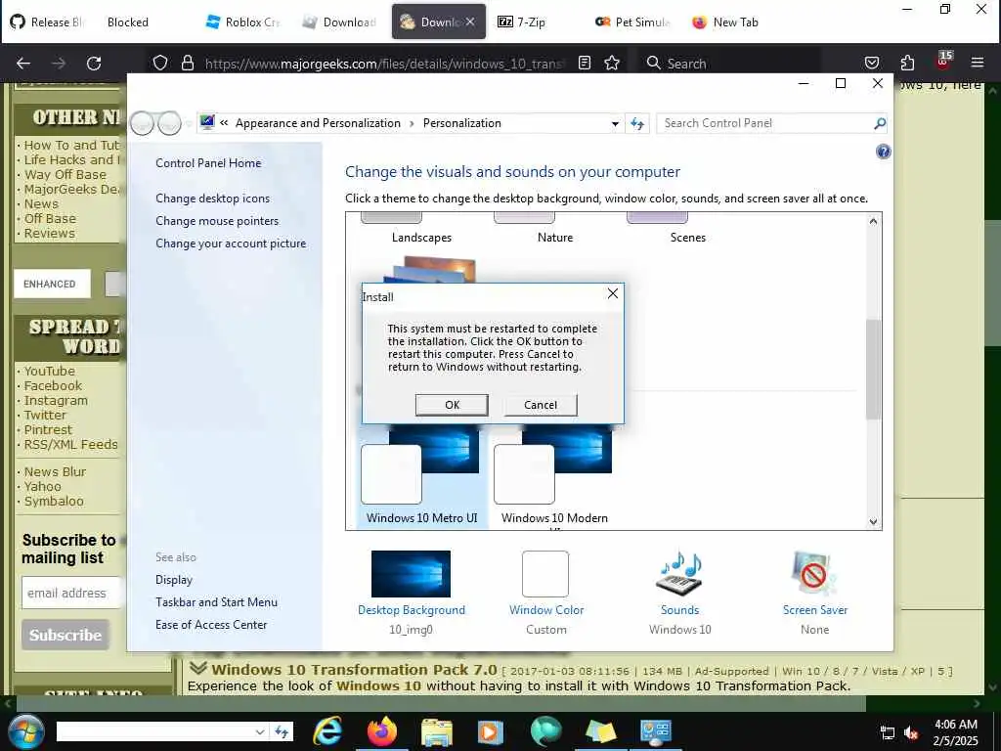Open the Firefox extensions puzzle icon
This screenshot has height=751, width=1001.
coord(907,63)
